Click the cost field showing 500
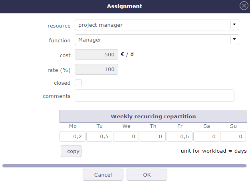This screenshot has height=185, width=250. (97, 55)
